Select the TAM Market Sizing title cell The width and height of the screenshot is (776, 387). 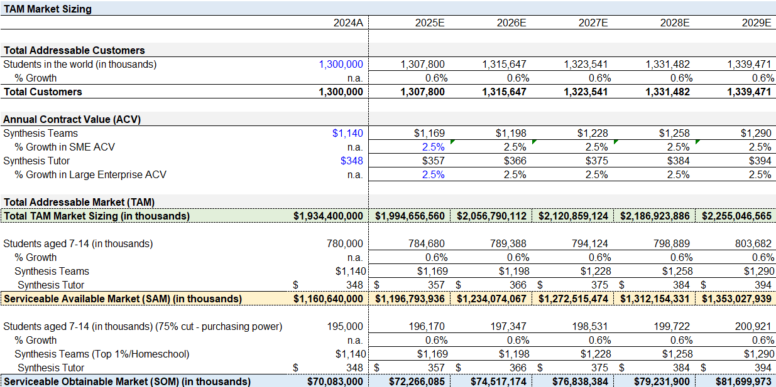coord(48,9)
